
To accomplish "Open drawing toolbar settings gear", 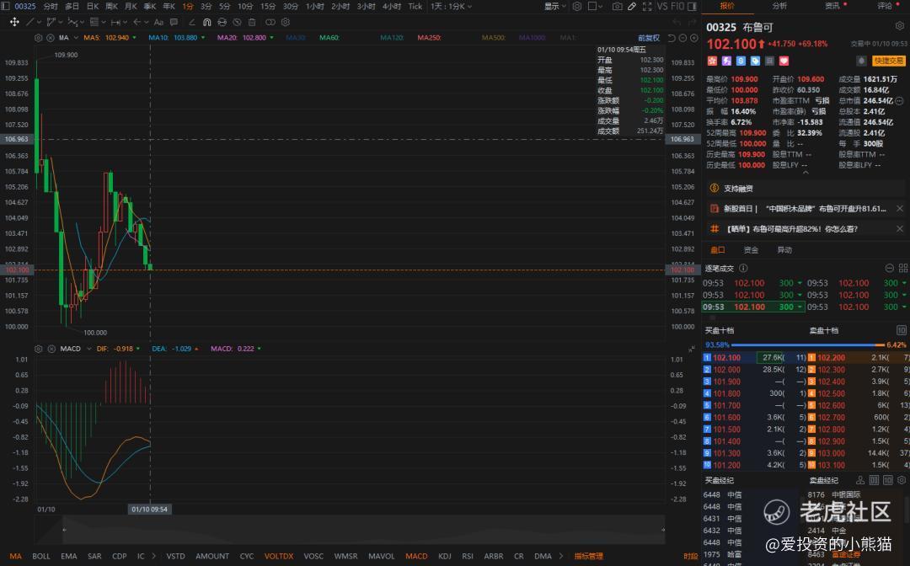I will coord(286,22).
